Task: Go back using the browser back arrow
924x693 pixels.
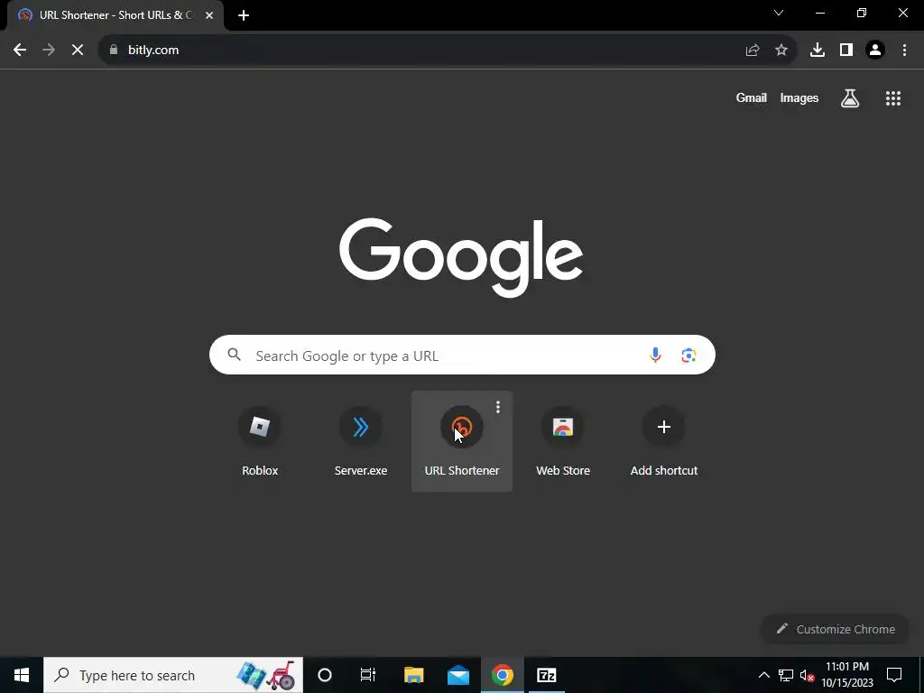Action: click(x=20, y=51)
